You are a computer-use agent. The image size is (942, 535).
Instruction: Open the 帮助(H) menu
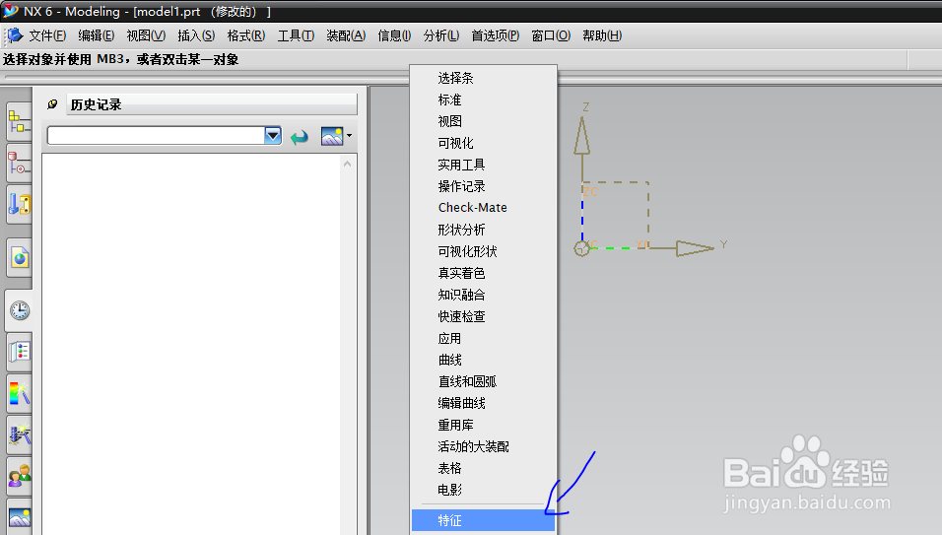pos(603,36)
